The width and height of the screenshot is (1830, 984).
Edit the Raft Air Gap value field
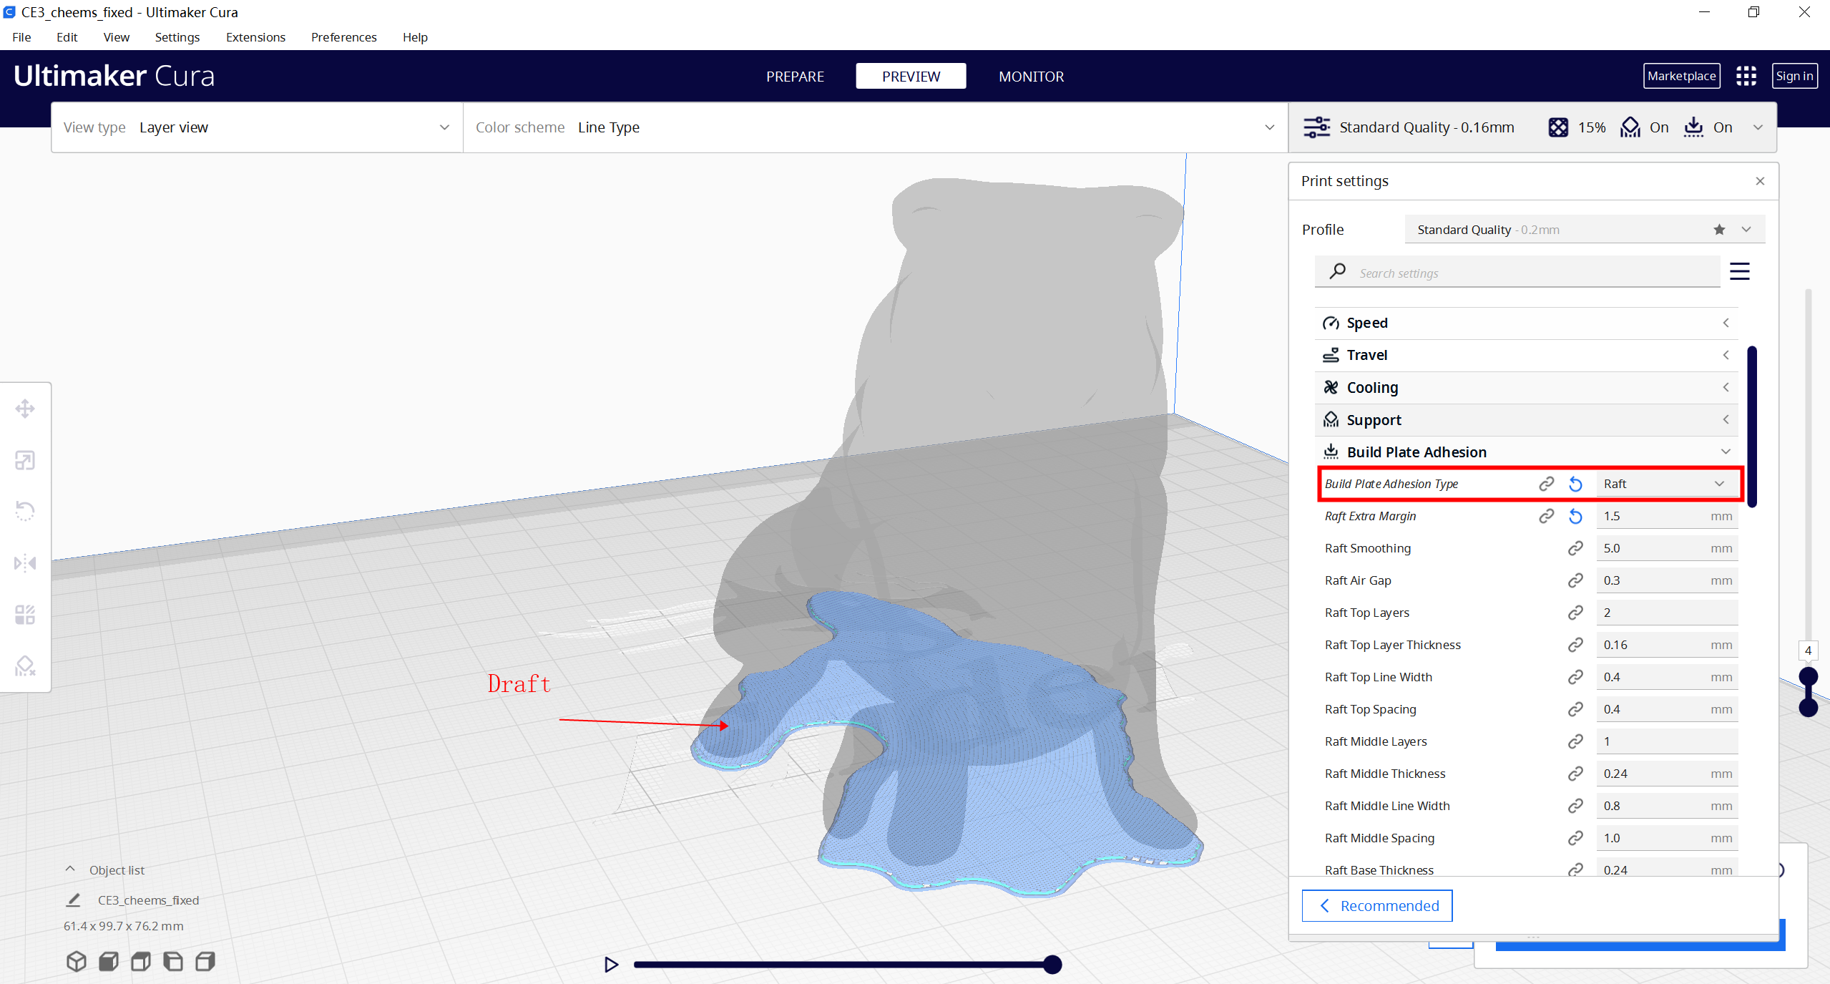[1666, 581]
